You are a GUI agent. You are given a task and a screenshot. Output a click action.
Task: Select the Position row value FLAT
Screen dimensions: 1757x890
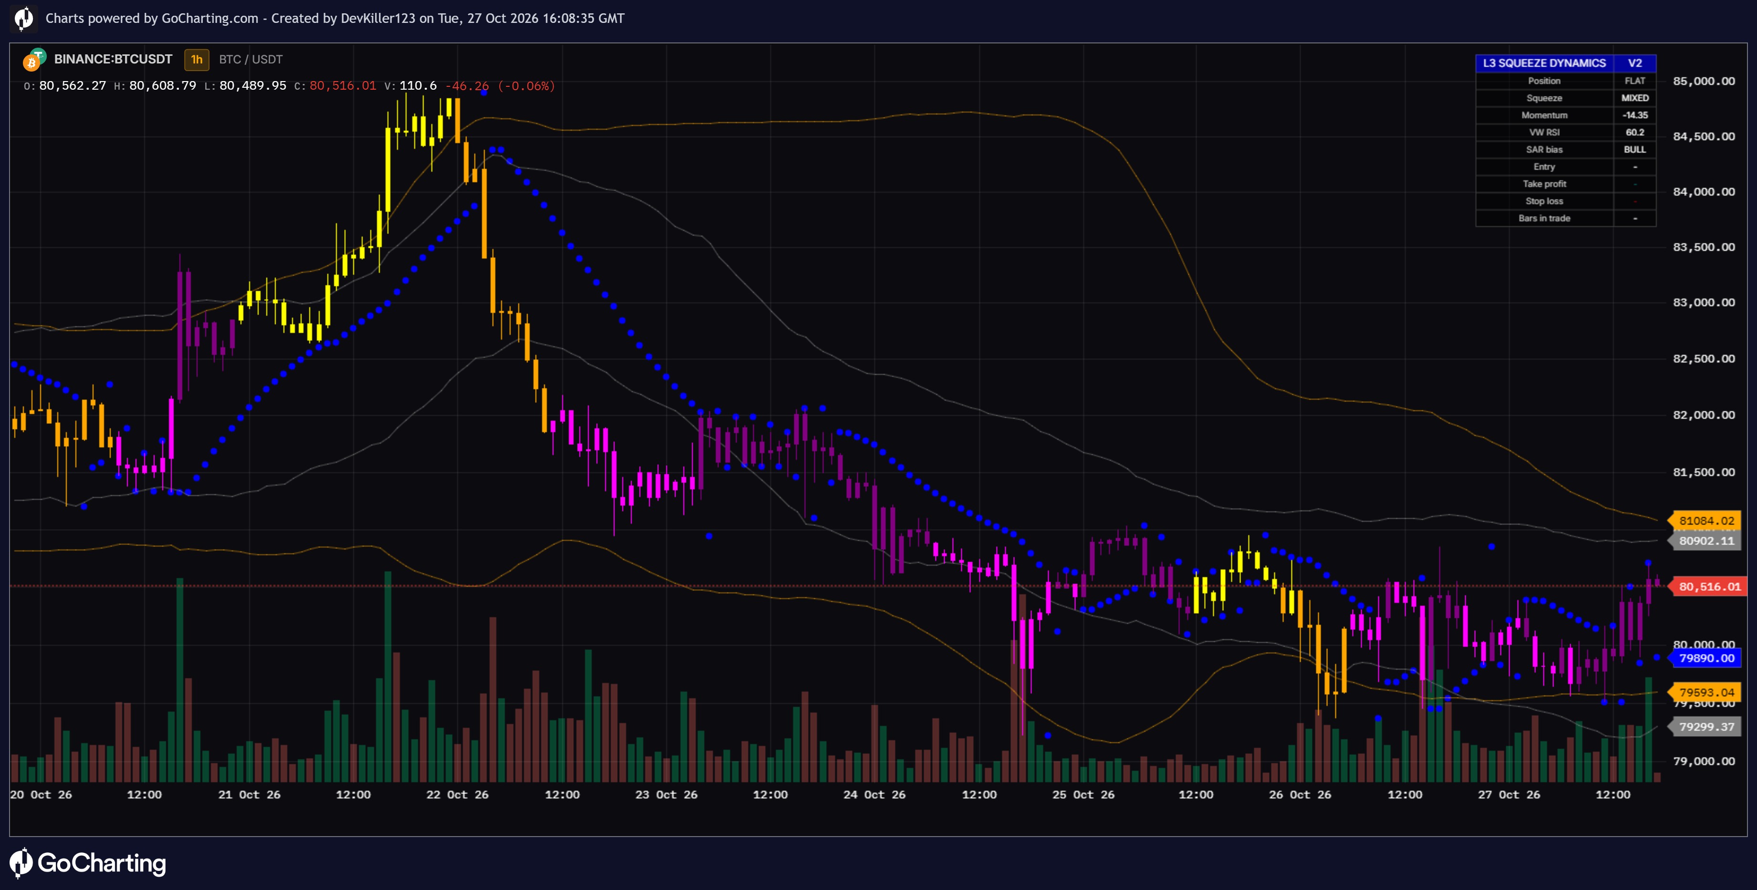pos(1635,81)
